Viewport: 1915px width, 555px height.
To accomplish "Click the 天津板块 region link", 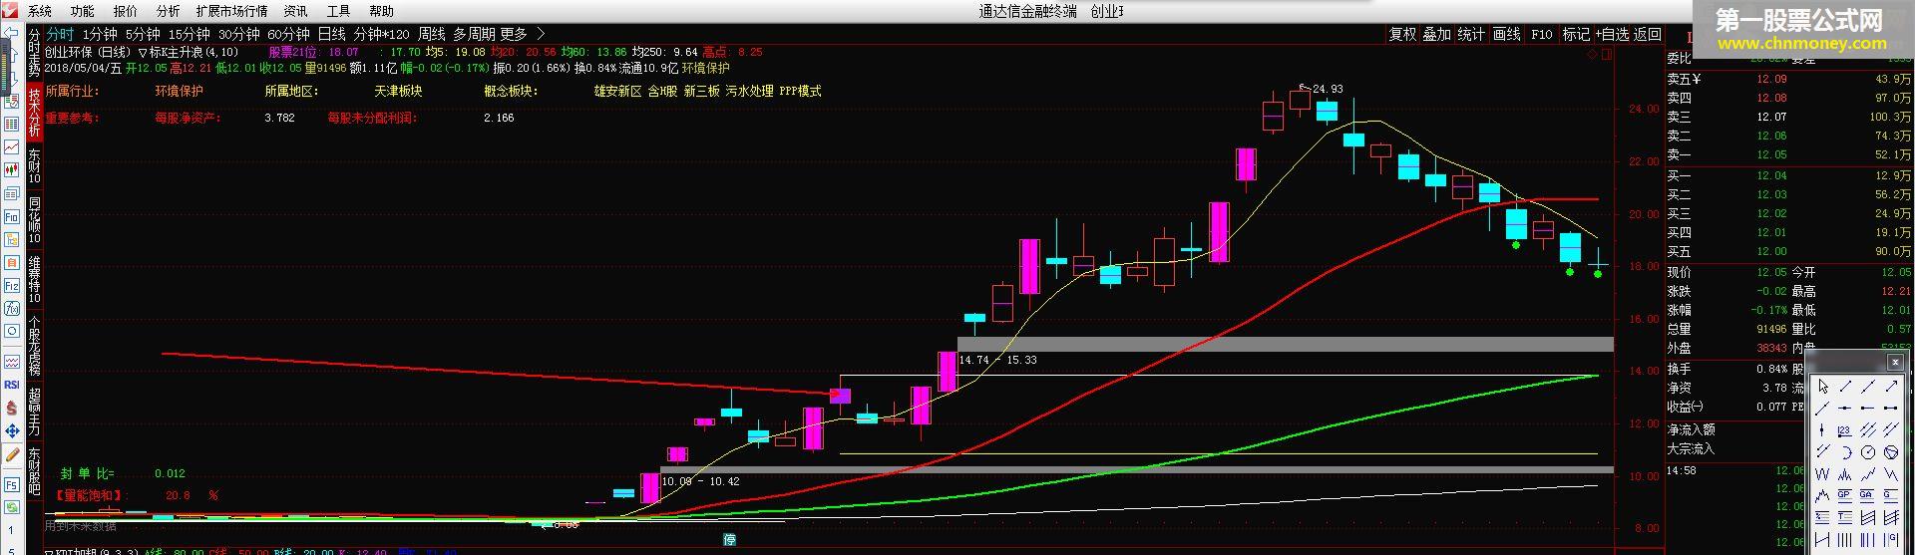I will [398, 91].
